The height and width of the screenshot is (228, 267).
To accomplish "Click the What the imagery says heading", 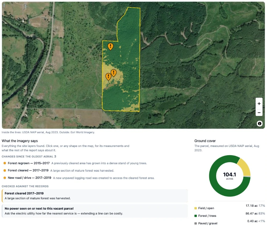I will tap(20, 141).
